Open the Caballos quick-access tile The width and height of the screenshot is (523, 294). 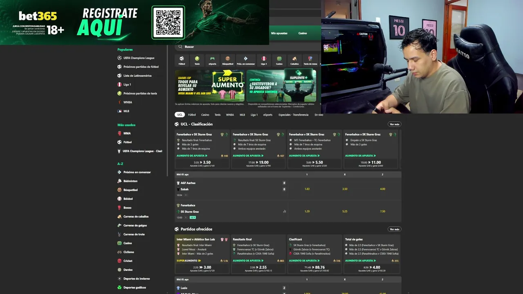[295, 60]
